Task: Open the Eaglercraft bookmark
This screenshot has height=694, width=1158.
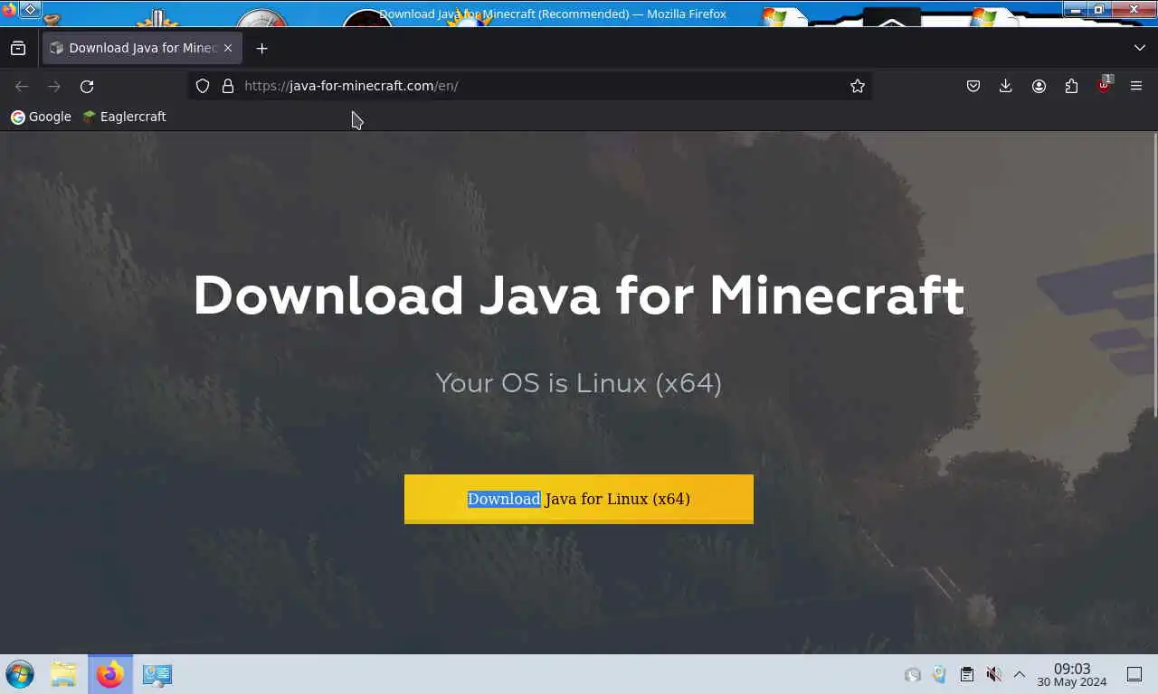Action: (124, 117)
